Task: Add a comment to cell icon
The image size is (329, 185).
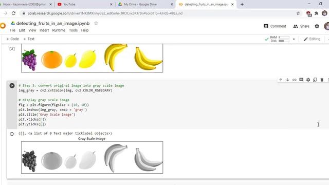Action: pyautogui.click(x=301, y=80)
